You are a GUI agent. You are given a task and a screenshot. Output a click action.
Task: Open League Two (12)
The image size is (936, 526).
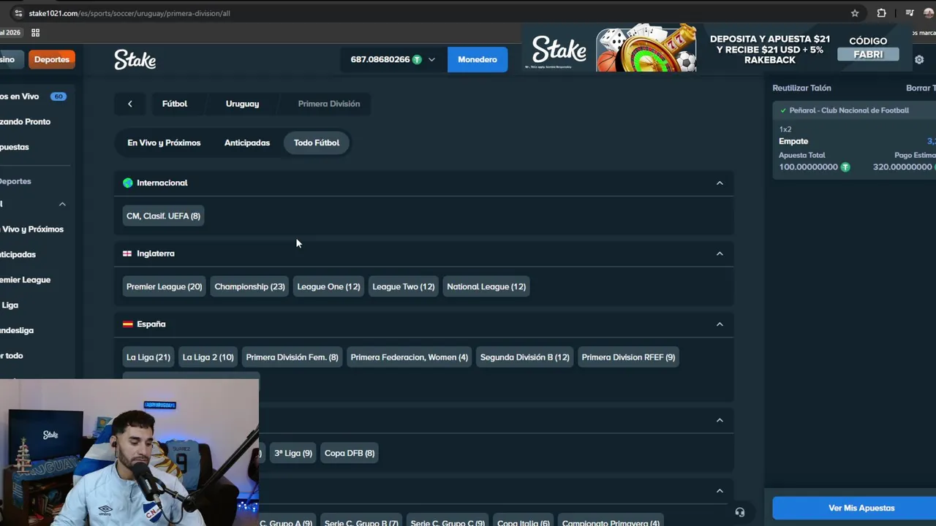click(x=403, y=286)
